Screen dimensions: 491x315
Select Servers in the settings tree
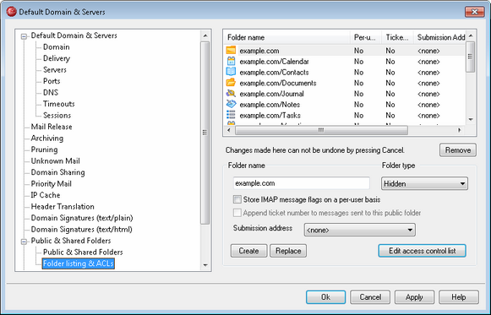55,70
